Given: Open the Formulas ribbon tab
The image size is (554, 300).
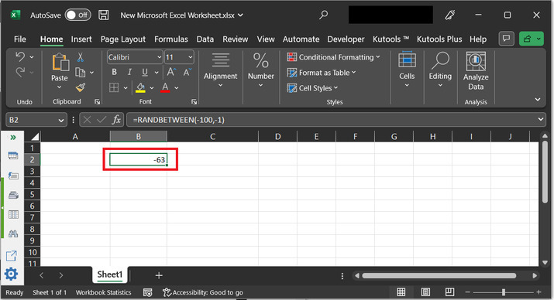Looking at the screenshot, I should coord(171,39).
